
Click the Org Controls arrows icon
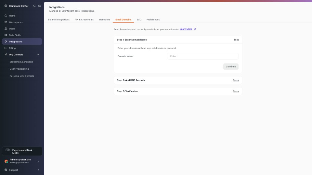(6, 54)
